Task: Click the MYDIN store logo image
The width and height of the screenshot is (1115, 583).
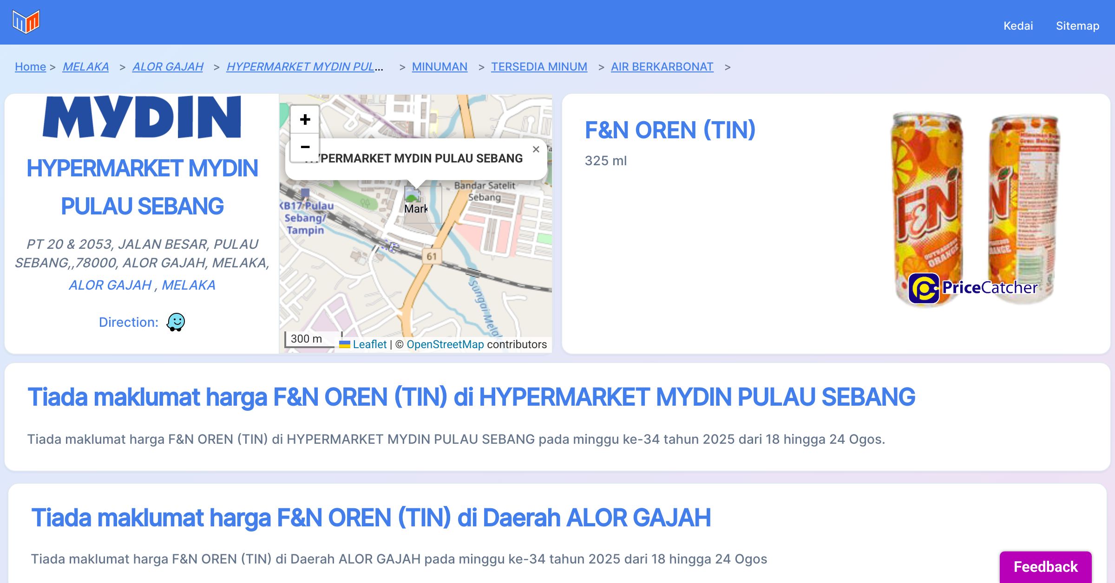Action: (142, 117)
